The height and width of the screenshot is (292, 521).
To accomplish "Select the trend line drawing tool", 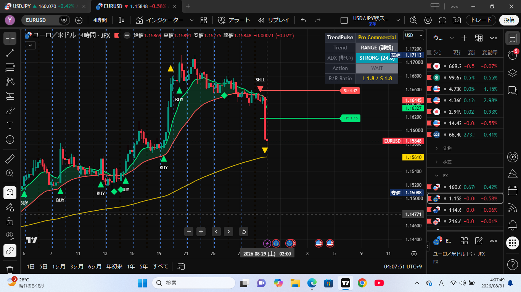I will [x=10, y=53].
